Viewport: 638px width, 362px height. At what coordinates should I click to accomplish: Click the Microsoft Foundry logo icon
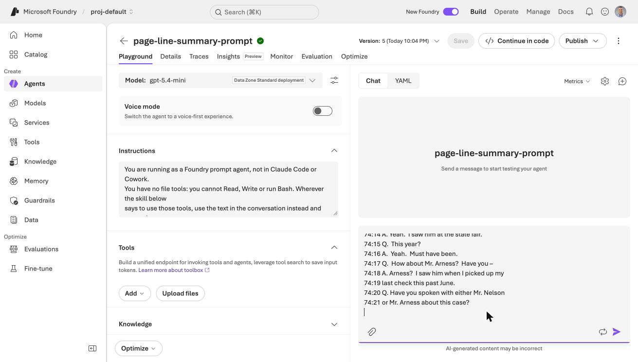tap(15, 12)
